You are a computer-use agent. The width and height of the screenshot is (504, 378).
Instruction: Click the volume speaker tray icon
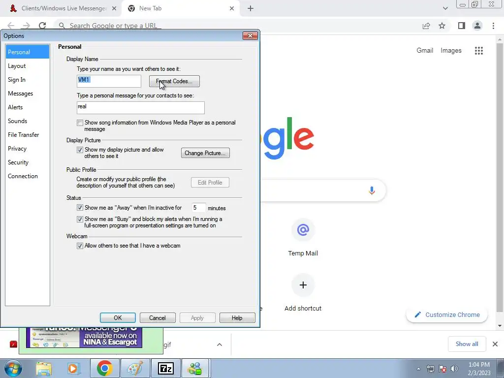tap(454, 369)
